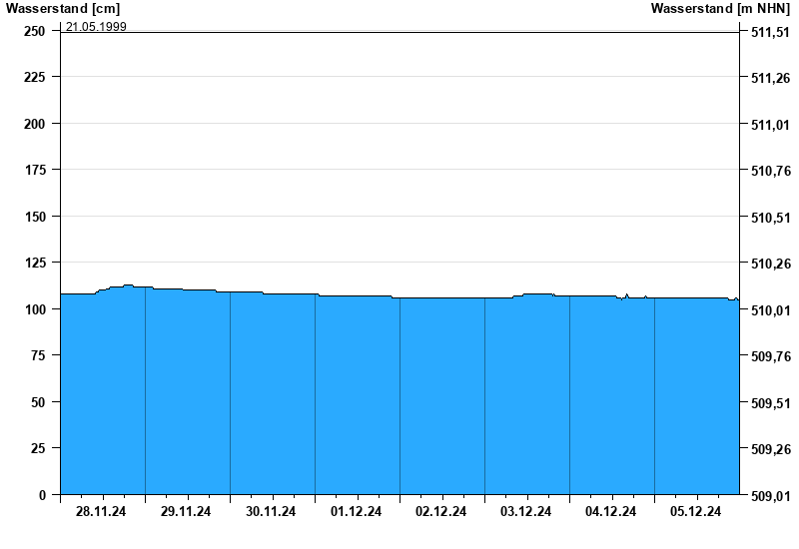Image resolution: width=799 pixels, height=549 pixels.
Task: Select the 29.11.24 date on time axis
Action: pyautogui.click(x=187, y=512)
